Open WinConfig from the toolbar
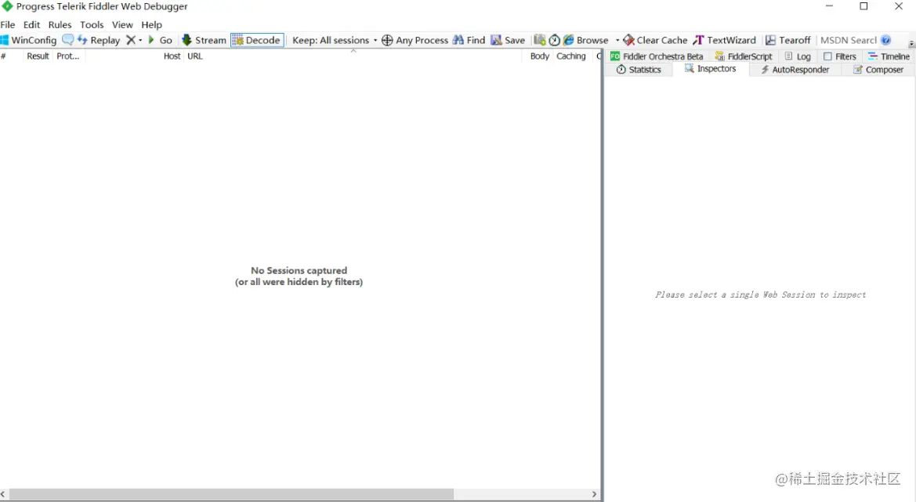916x502 pixels. coord(29,40)
